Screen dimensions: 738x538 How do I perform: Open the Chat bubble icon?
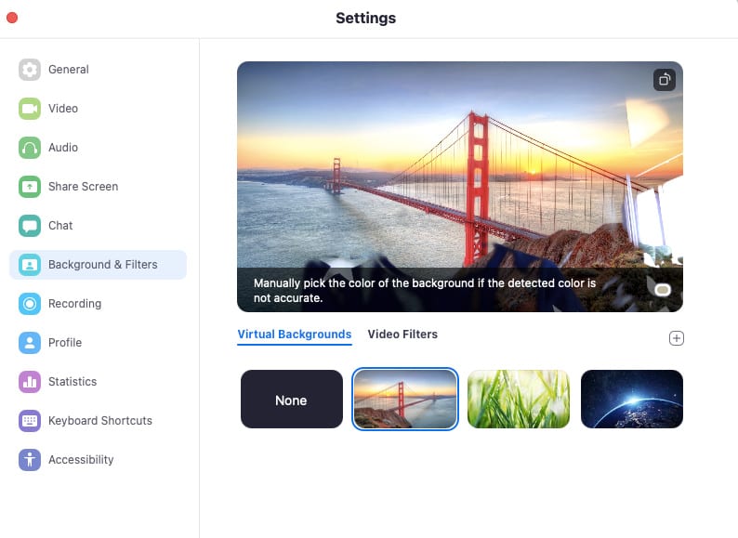(30, 226)
